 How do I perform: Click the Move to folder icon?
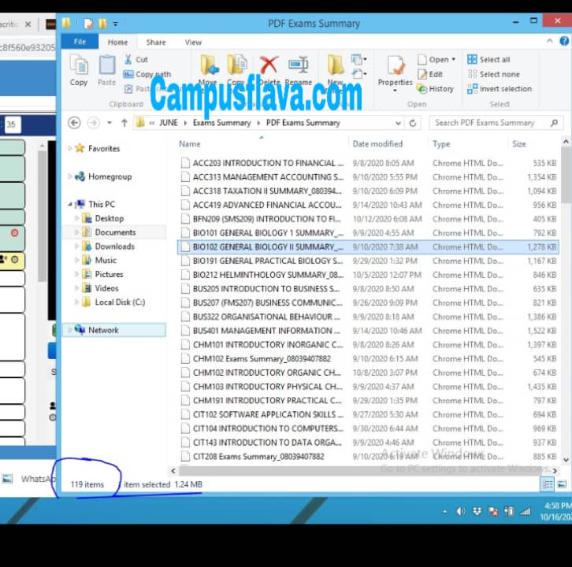coord(209,65)
